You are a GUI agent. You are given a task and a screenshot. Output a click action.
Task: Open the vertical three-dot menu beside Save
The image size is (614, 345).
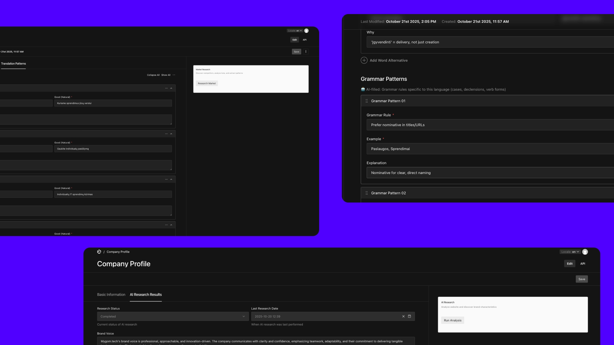pyautogui.click(x=306, y=51)
